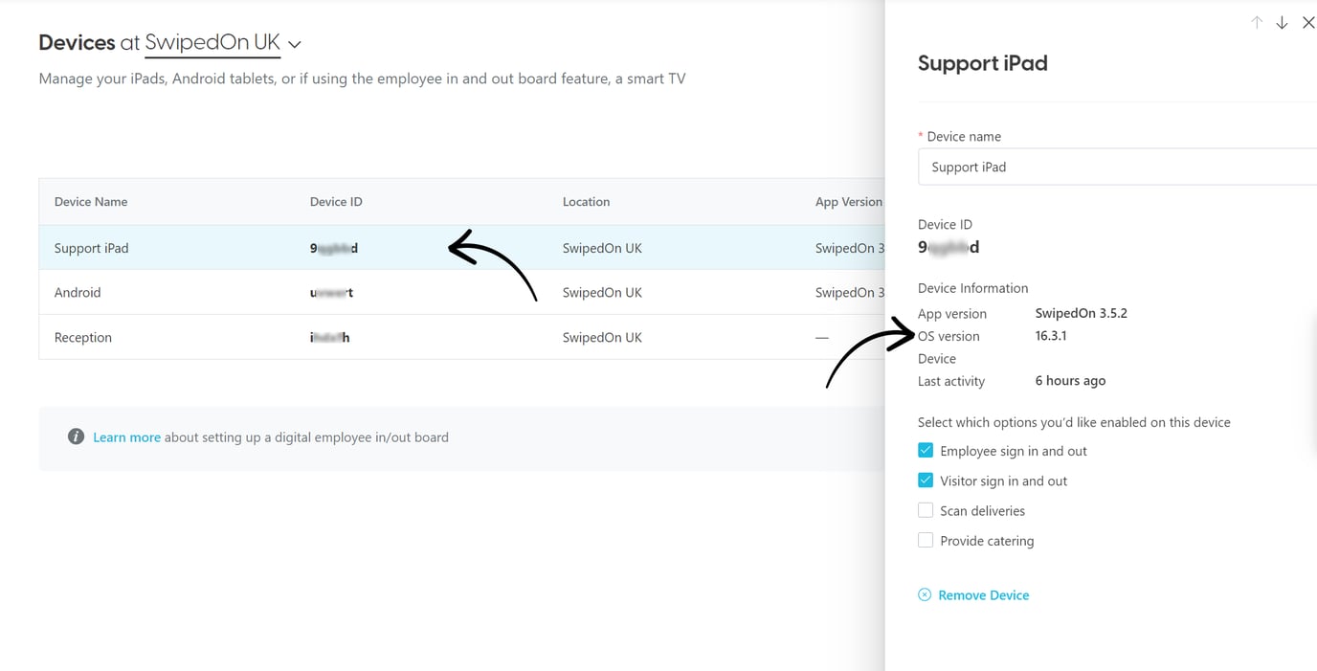
Task: Expand the SwipedOn UK location dropdown chevron
Action: (x=295, y=44)
